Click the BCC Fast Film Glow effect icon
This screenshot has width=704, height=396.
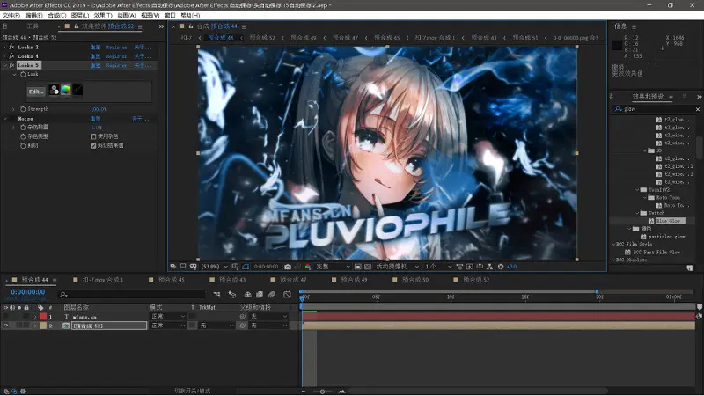point(627,253)
